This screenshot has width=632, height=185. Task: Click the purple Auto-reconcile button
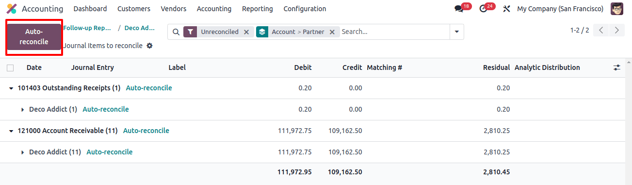tap(34, 36)
